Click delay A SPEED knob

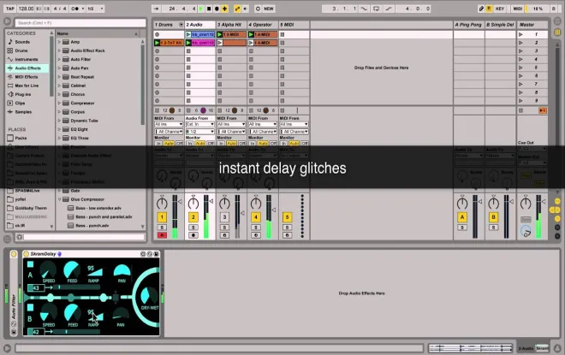(x=48, y=270)
